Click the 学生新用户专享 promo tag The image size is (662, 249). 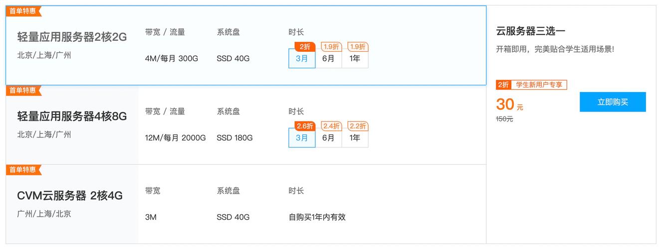coord(539,85)
